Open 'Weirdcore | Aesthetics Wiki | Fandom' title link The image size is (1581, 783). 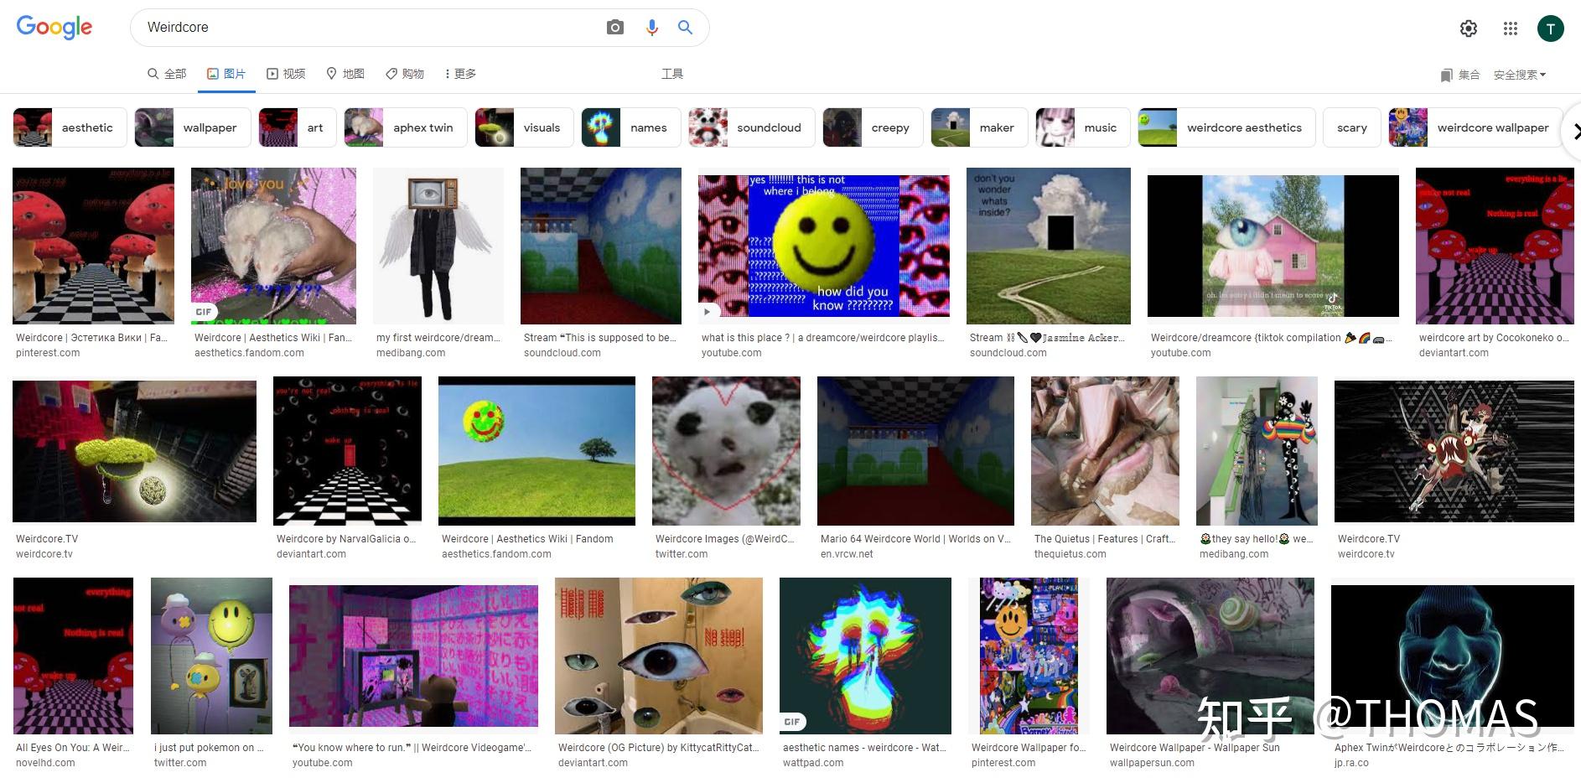[x=527, y=539]
